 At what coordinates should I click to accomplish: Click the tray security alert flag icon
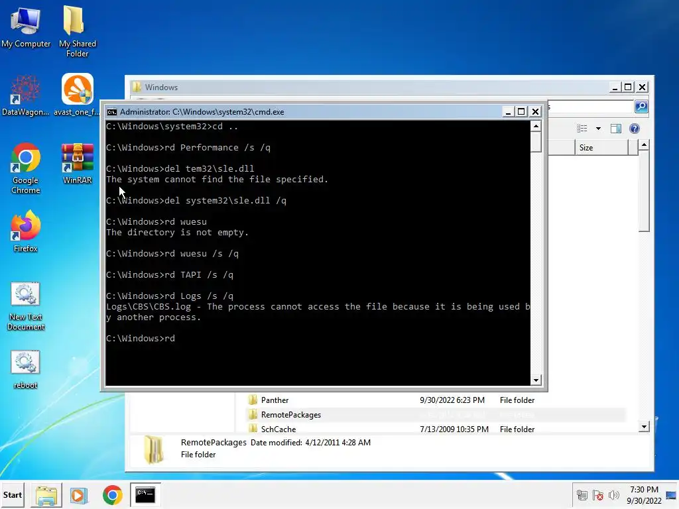coord(598,495)
